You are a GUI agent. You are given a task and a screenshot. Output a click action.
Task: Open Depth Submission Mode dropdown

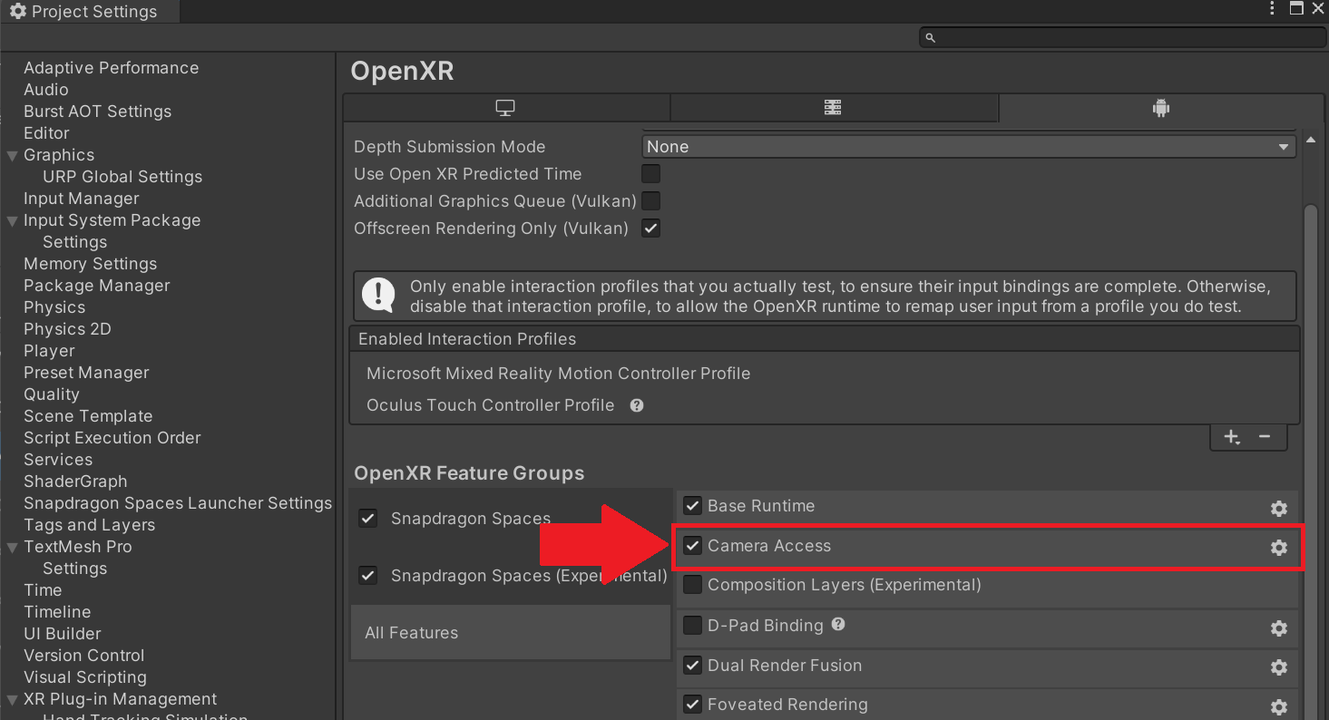click(x=968, y=147)
